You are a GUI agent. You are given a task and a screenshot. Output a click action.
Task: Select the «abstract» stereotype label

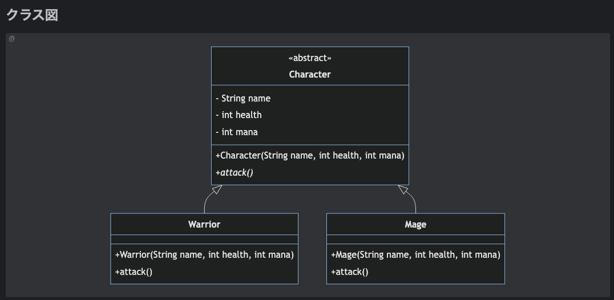(310, 58)
